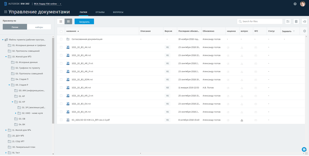Open the activity history icon at top right

tap(304, 21)
